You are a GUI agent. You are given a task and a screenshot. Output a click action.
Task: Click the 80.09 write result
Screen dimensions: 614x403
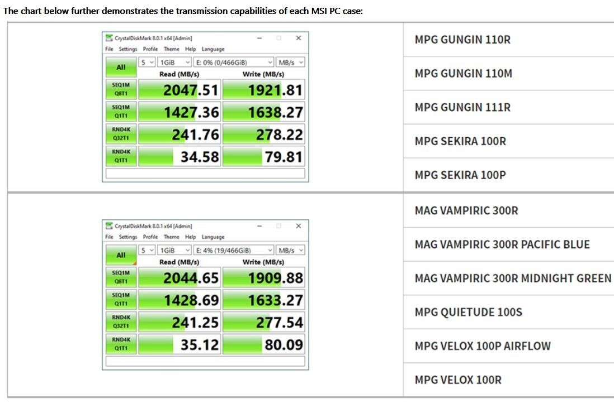point(263,345)
